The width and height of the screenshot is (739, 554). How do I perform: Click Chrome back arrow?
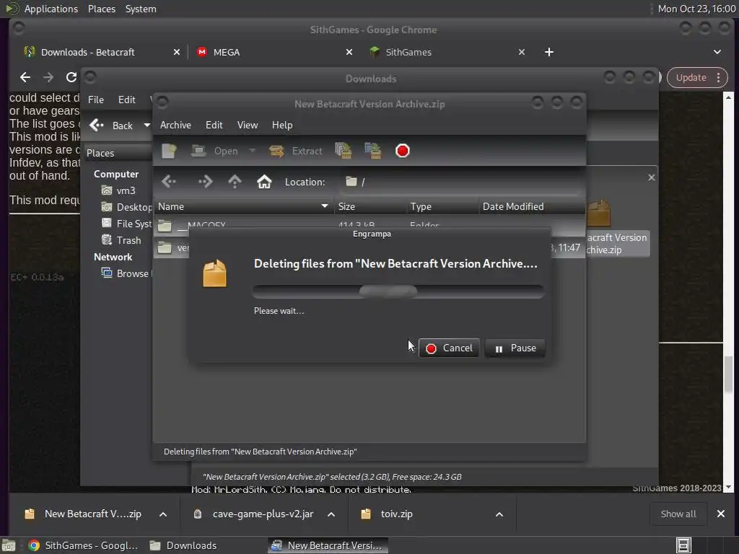point(25,77)
